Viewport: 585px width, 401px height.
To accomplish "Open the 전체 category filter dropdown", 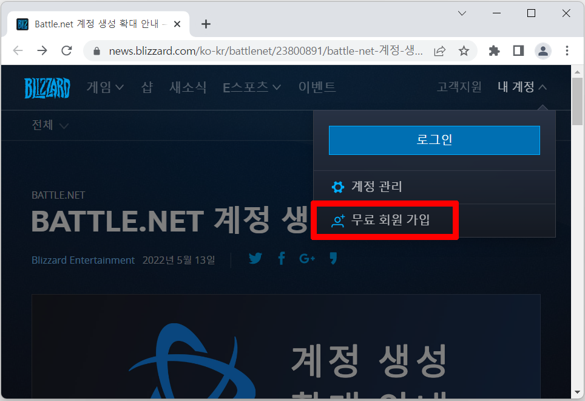I will click(50, 125).
